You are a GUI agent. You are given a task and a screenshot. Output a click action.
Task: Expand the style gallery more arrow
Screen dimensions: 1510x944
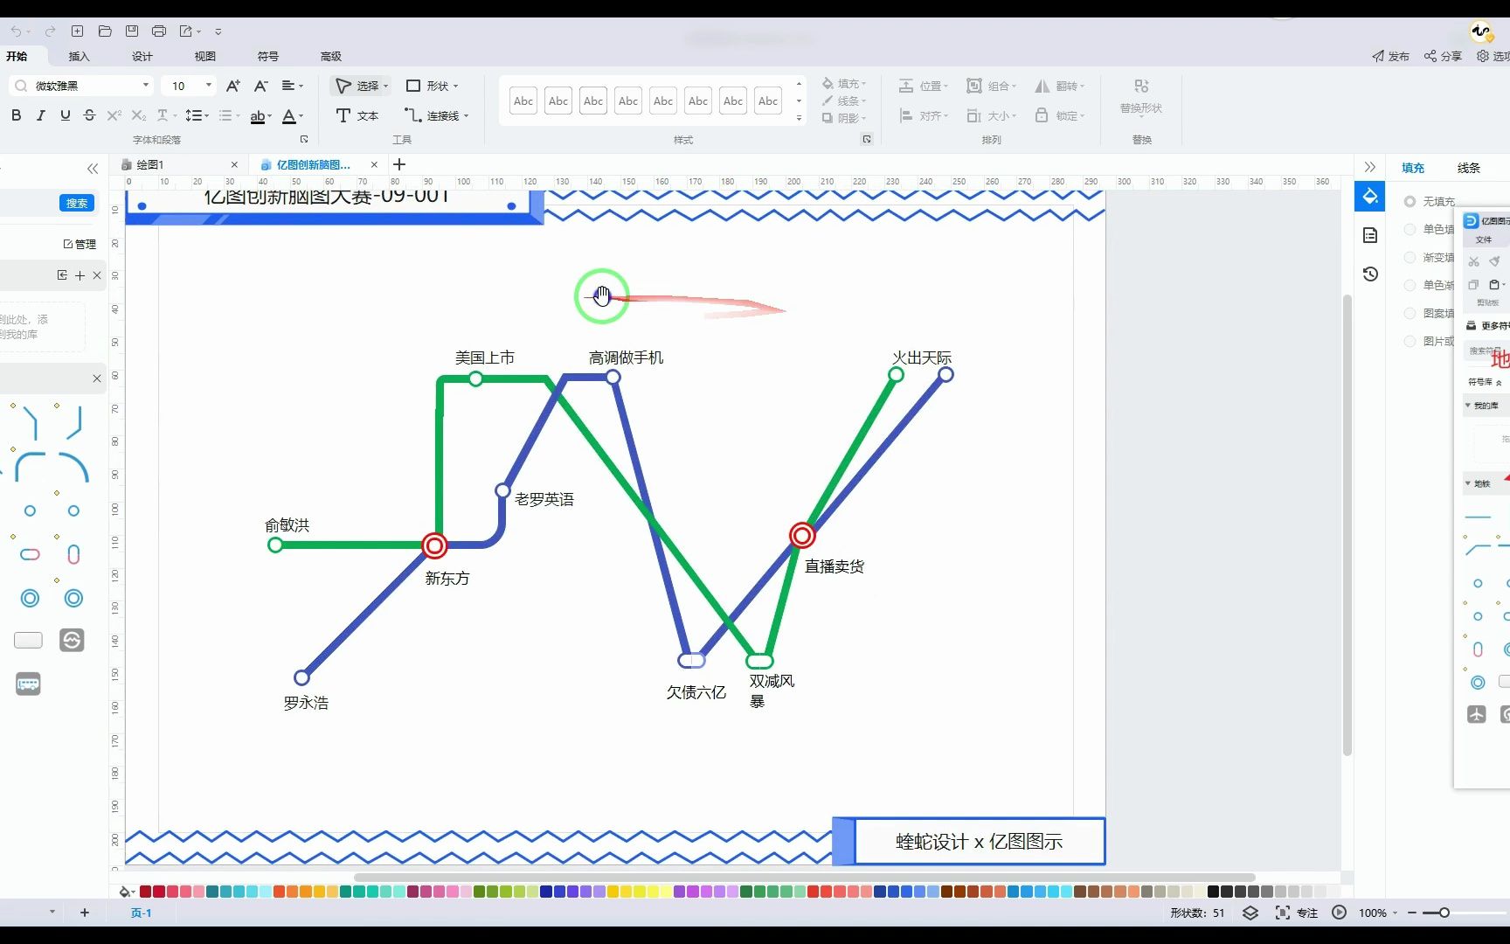click(x=799, y=118)
